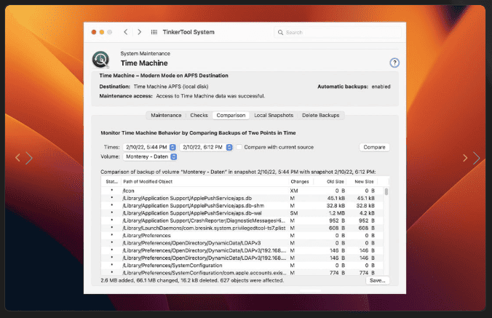Select the ApplePushService/aps.db row
The width and height of the screenshot is (492, 318).
pyautogui.click(x=242, y=198)
